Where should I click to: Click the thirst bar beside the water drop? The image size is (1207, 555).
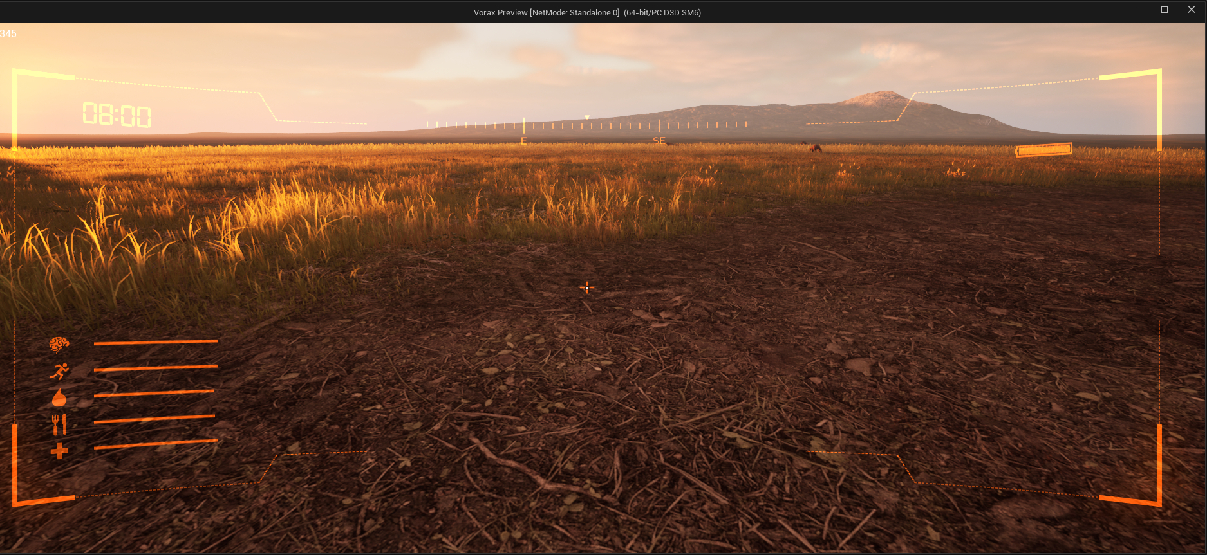(154, 393)
